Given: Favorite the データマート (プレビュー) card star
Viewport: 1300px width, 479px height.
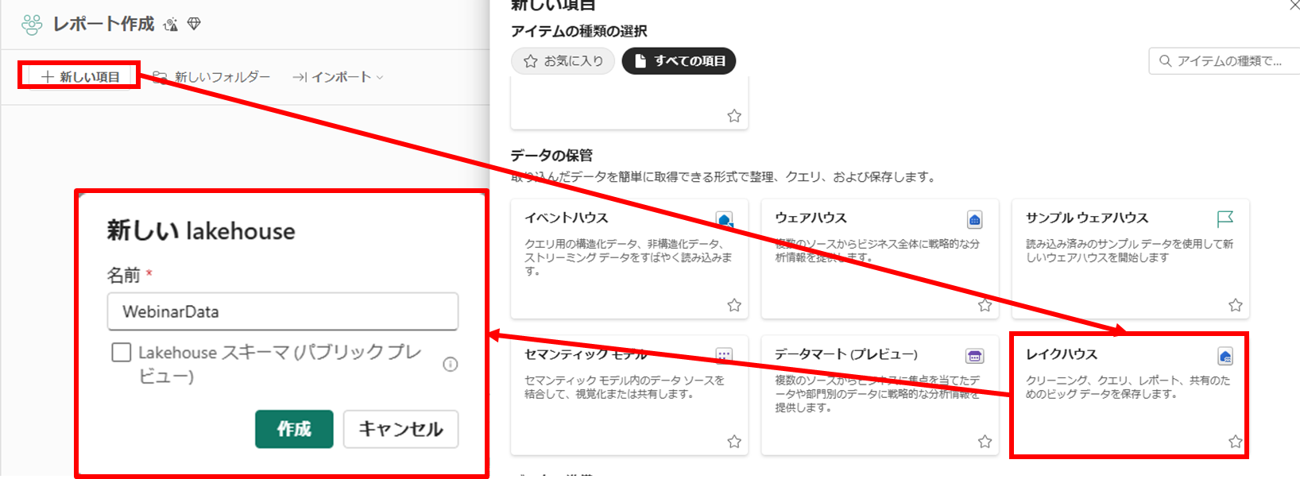Looking at the screenshot, I should pyautogui.click(x=985, y=442).
